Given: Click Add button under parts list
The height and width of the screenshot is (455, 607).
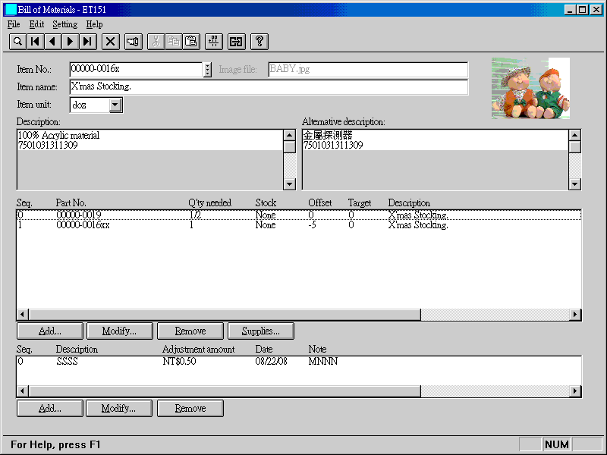Looking at the screenshot, I should 50,331.
